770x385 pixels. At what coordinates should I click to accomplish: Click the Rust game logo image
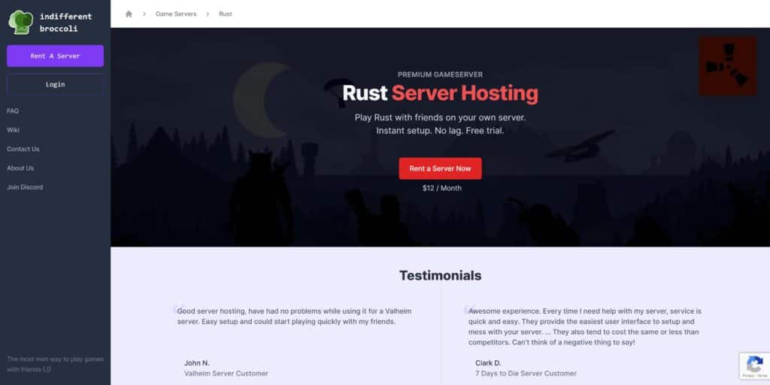coord(727,66)
